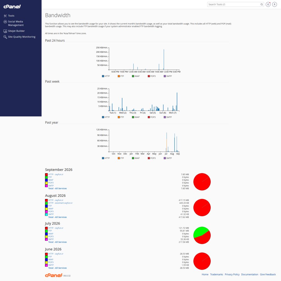Open July 2026 Total - All Services
Image resolution: width=281 pixels, height=281 pixels.
tap(57, 242)
